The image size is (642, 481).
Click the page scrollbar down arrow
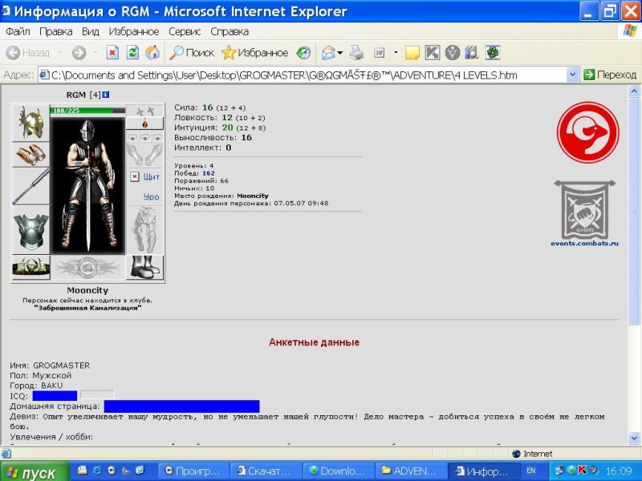coord(634,438)
